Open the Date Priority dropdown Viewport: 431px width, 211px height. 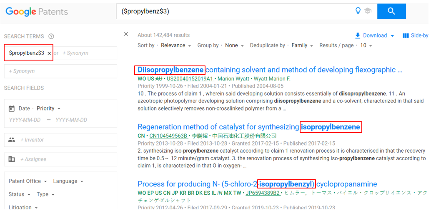[49, 108]
